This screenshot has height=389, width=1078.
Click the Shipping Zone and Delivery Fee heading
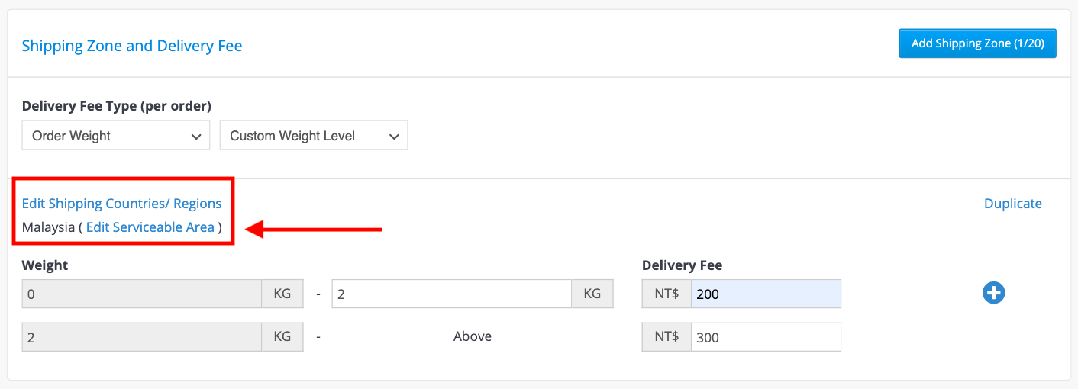click(x=132, y=46)
